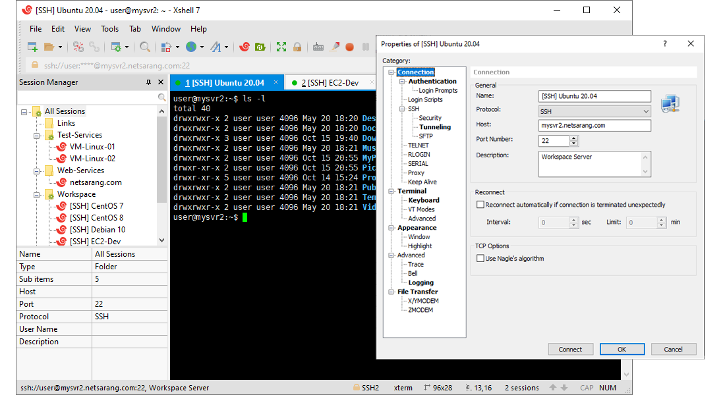
Task: Click the Reconnect chain-link toolbar icon
Action: pyautogui.click(x=94, y=47)
